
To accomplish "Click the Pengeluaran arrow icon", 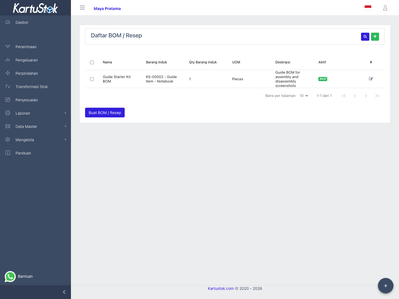I will pyautogui.click(x=8, y=60).
